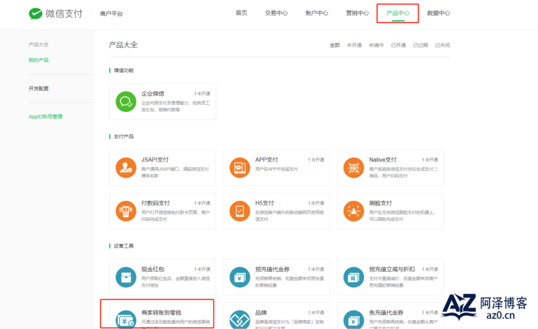538x329 pixels.
Task: Click the 产品大全 page heading
Action: (123, 45)
